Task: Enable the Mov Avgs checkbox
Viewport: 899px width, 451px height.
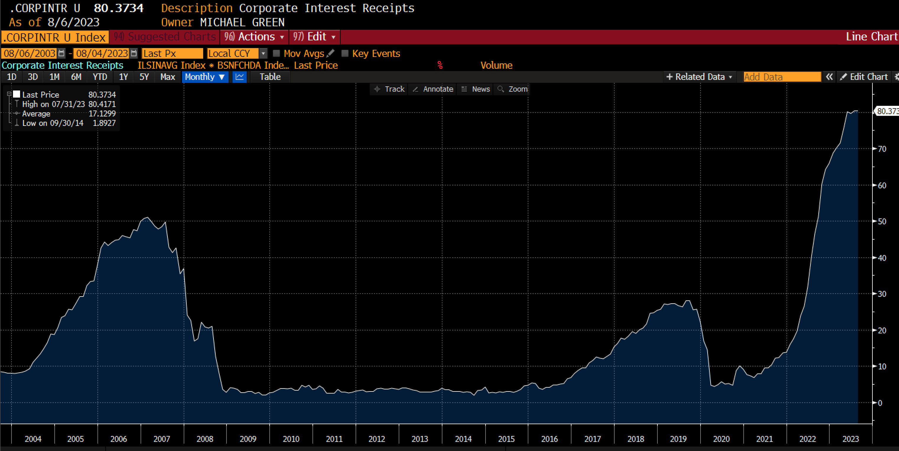Action: coord(276,53)
